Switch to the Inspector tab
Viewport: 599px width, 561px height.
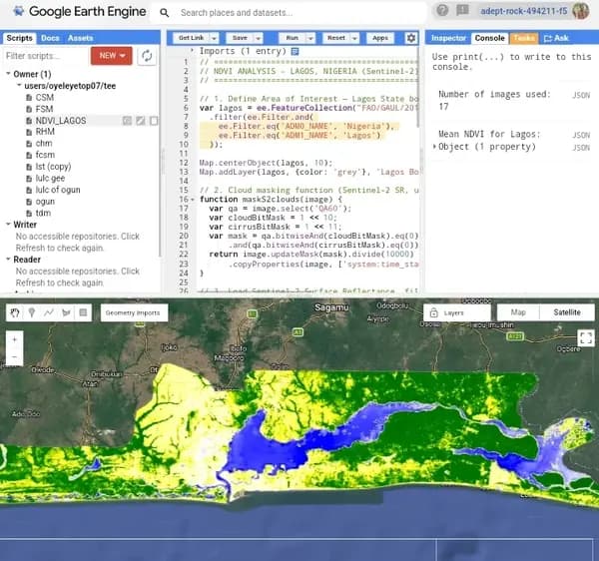point(448,38)
